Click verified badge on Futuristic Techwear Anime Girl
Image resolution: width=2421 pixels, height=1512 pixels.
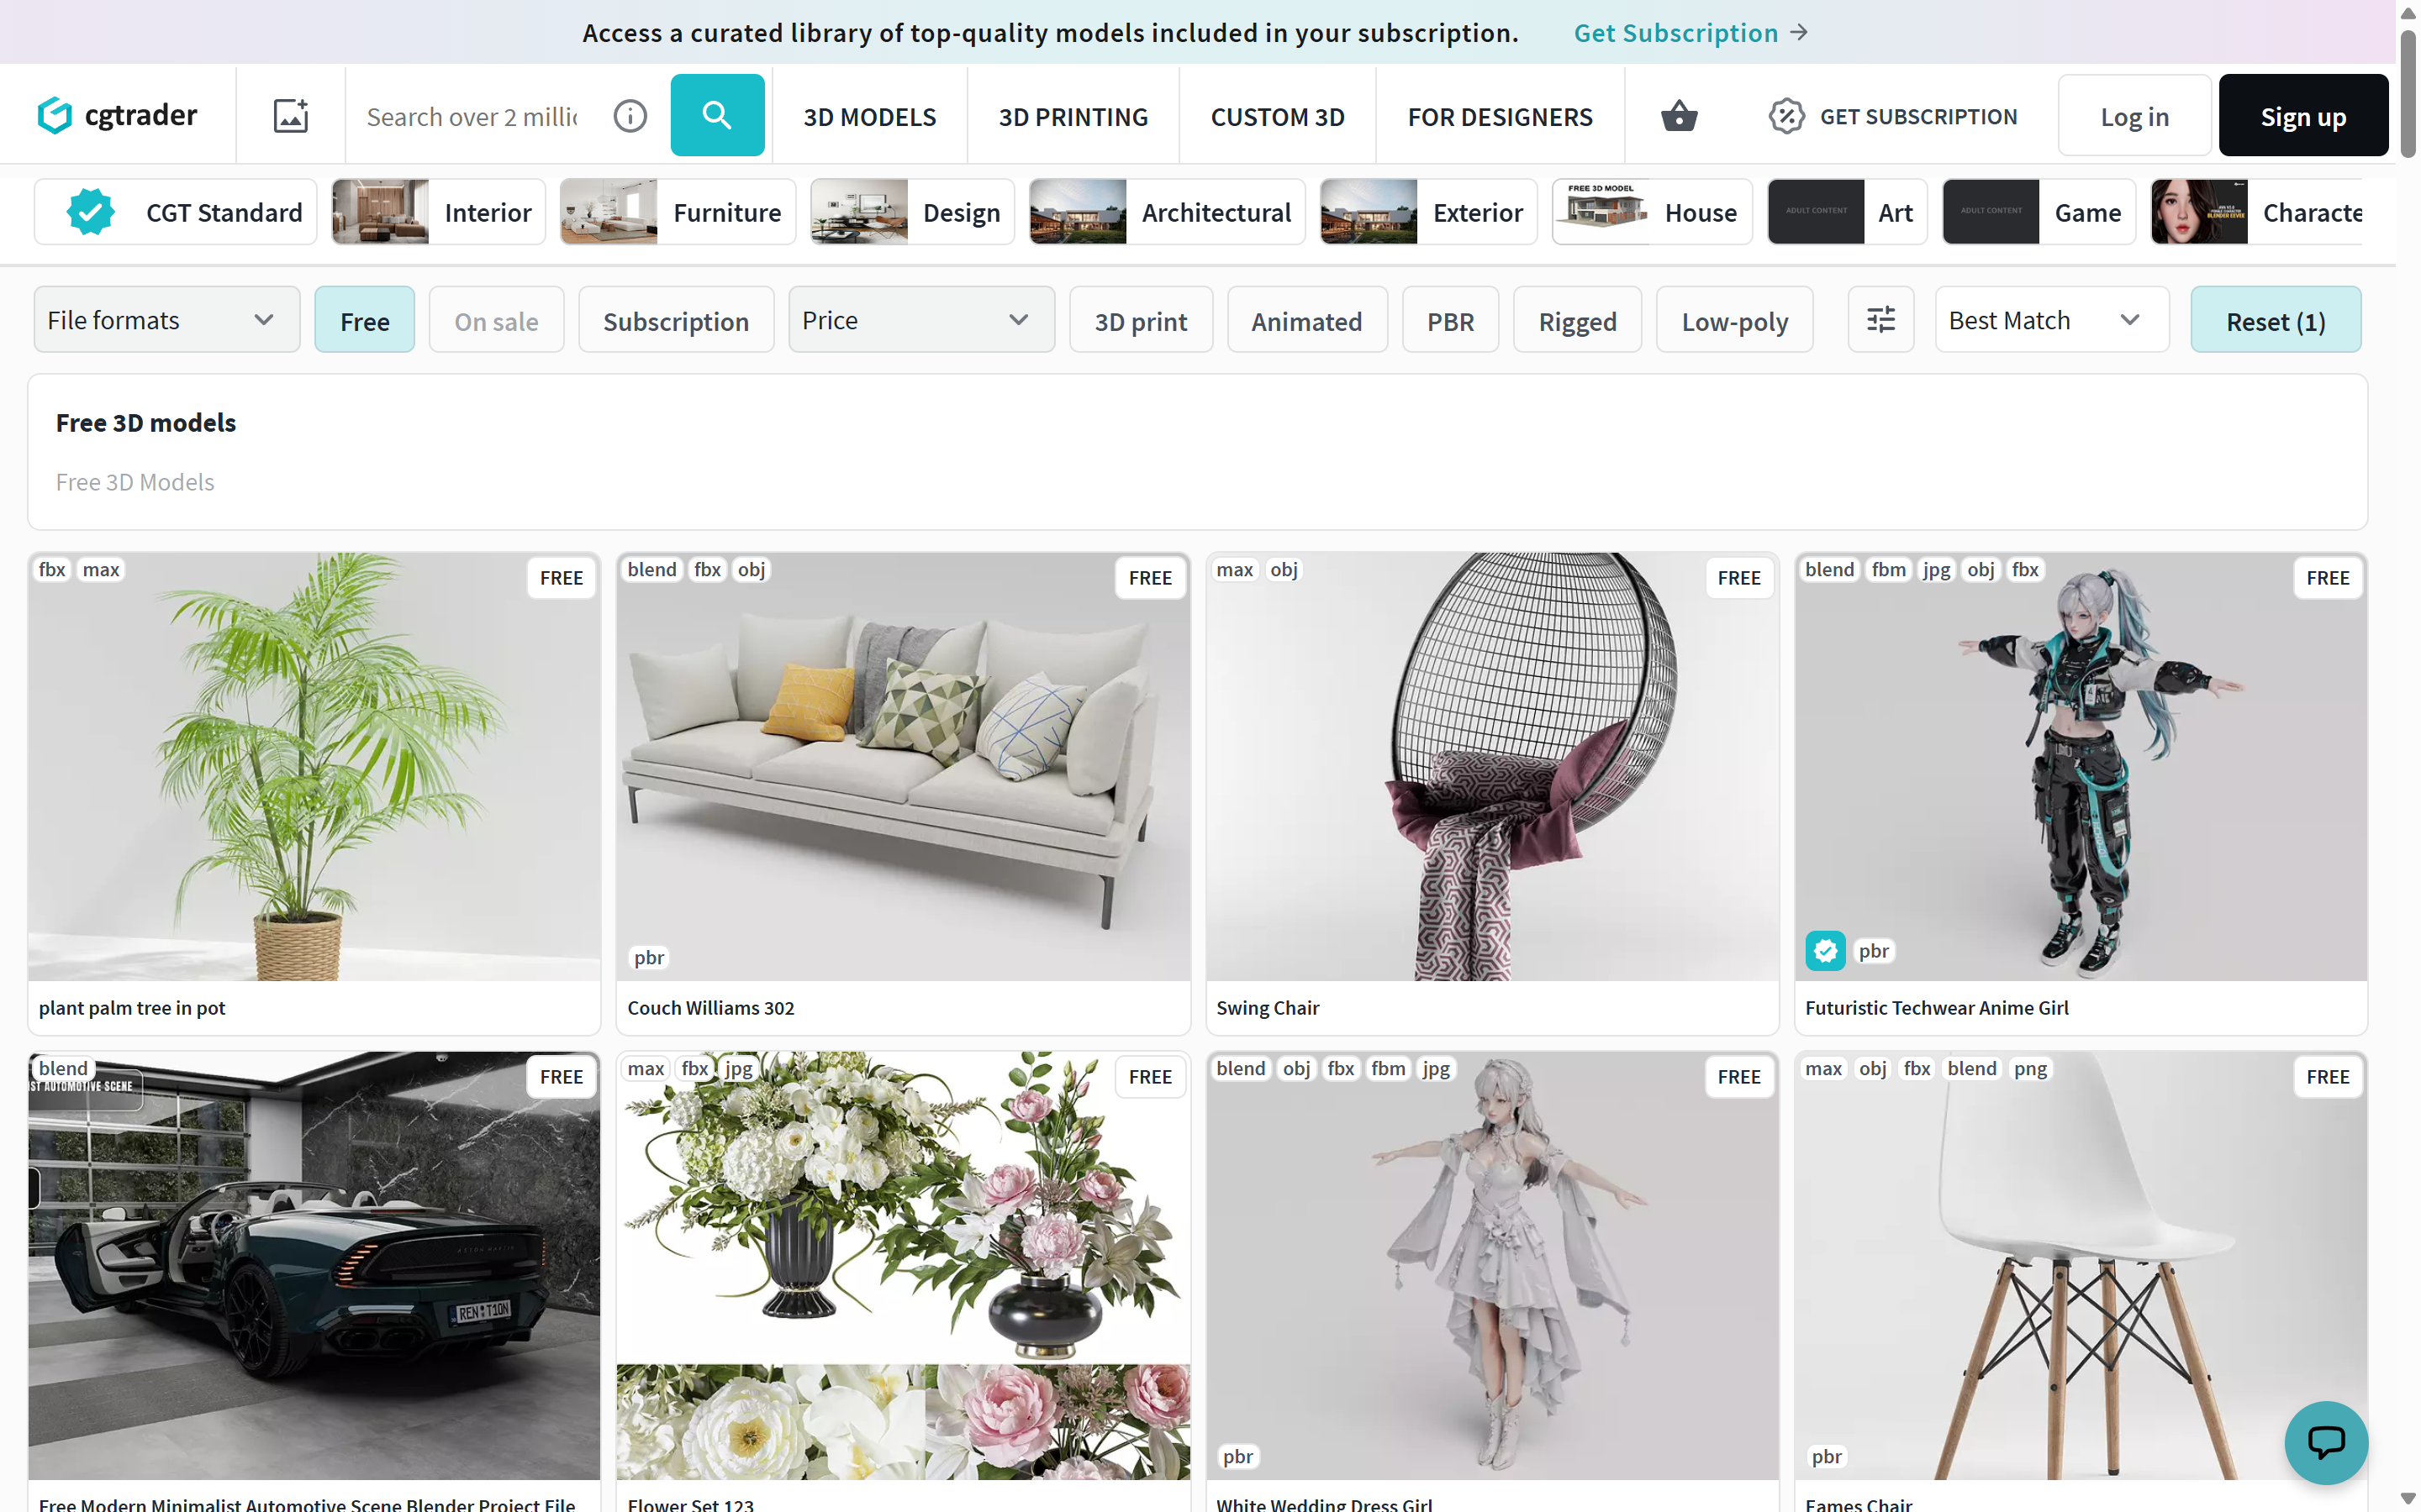click(1826, 951)
